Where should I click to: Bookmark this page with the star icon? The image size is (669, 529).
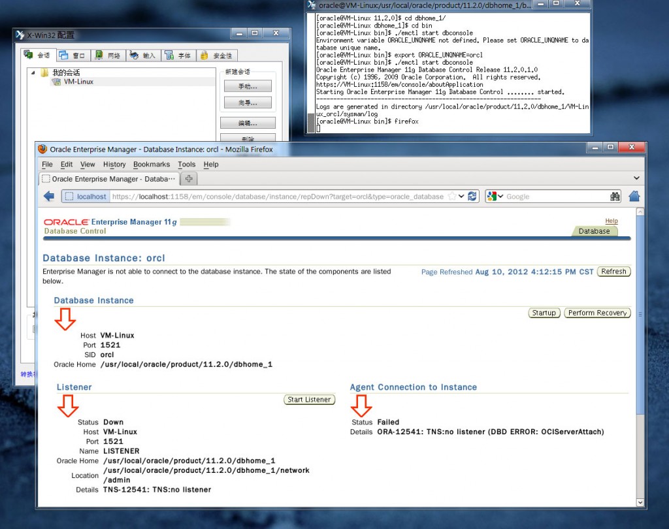(x=452, y=196)
